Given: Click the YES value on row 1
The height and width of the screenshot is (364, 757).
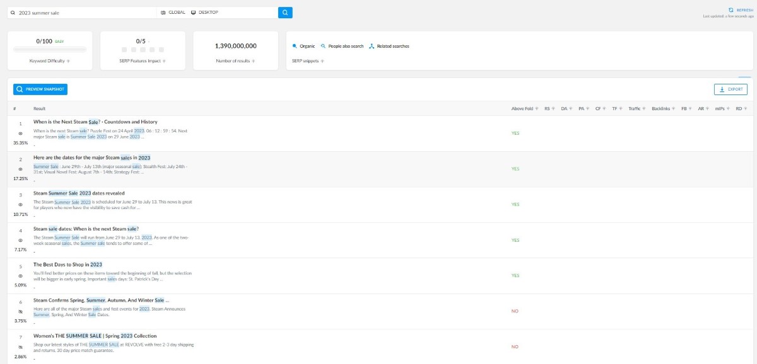Looking at the screenshot, I should tap(515, 133).
